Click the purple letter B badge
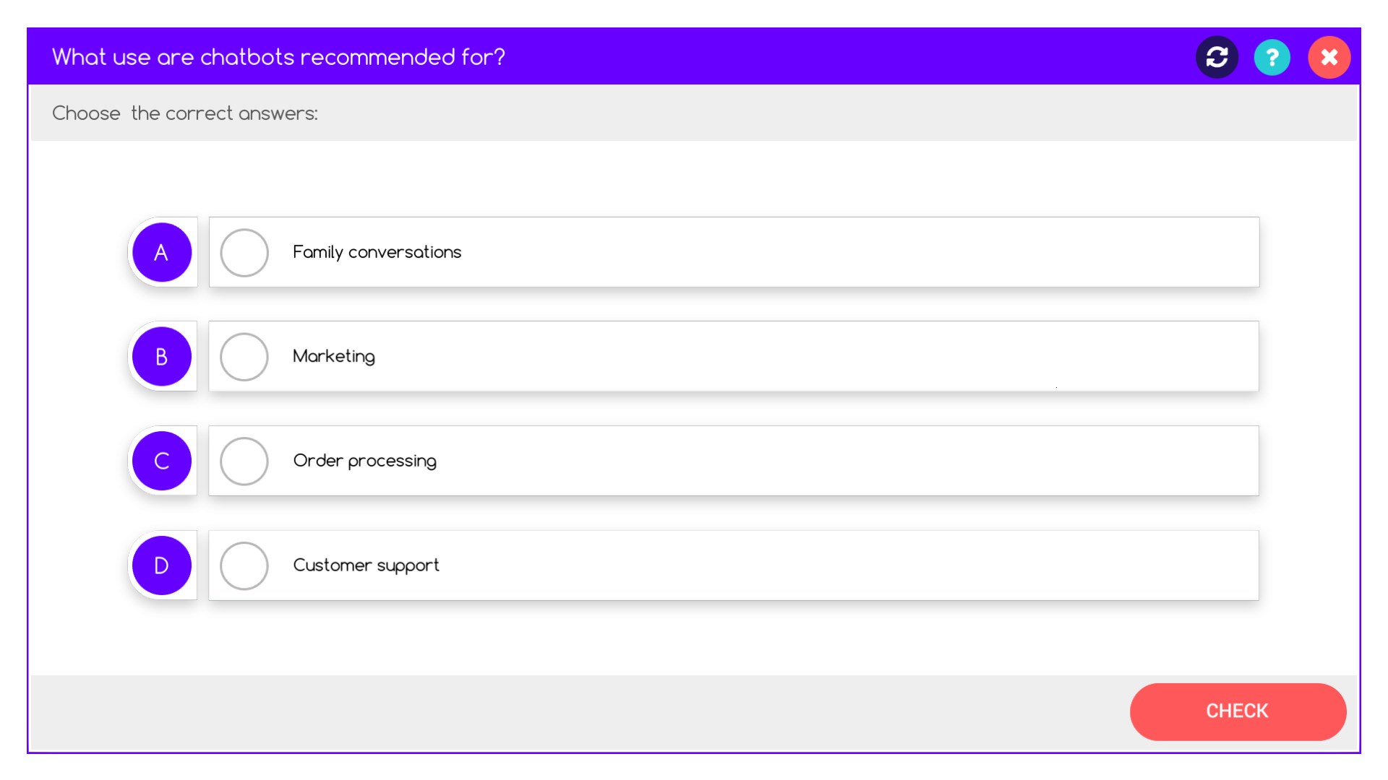 [x=161, y=356]
